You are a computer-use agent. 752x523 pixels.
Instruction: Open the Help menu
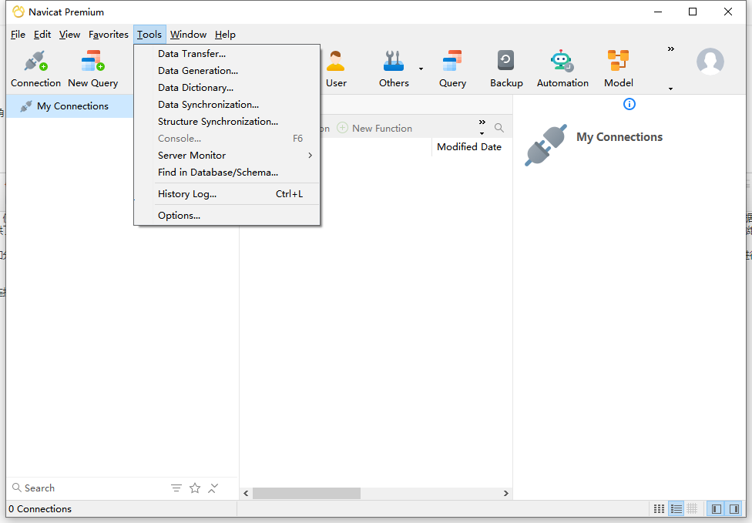pyautogui.click(x=225, y=35)
